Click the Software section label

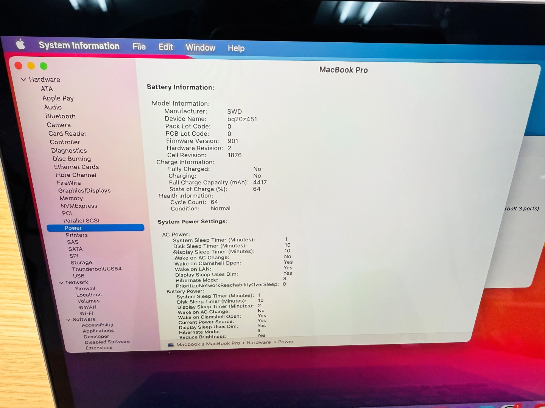[x=84, y=319]
